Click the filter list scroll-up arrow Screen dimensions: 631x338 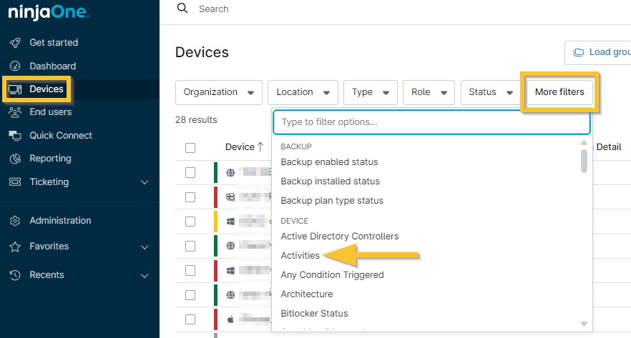click(584, 143)
